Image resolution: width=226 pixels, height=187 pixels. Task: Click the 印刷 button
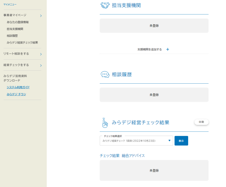[201, 122]
